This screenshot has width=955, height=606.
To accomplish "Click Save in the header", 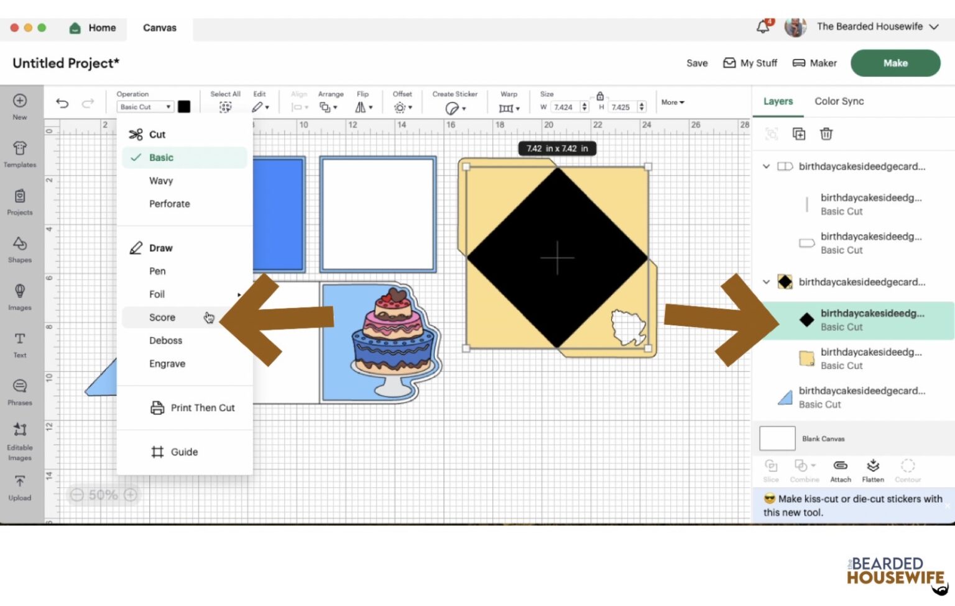I will [696, 63].
